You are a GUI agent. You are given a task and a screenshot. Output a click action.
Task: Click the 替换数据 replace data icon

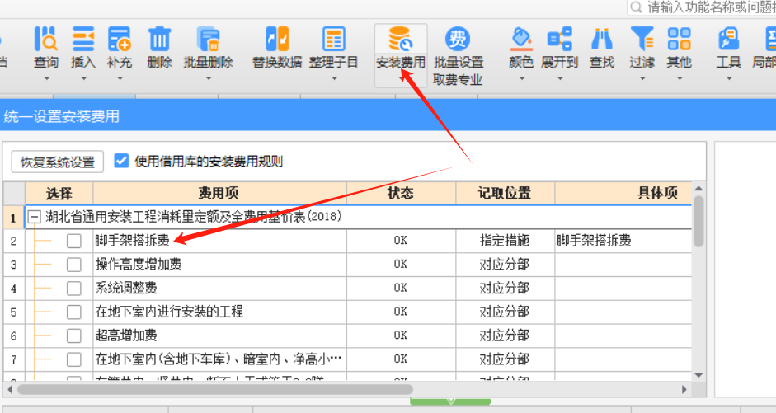click(276, 40)
